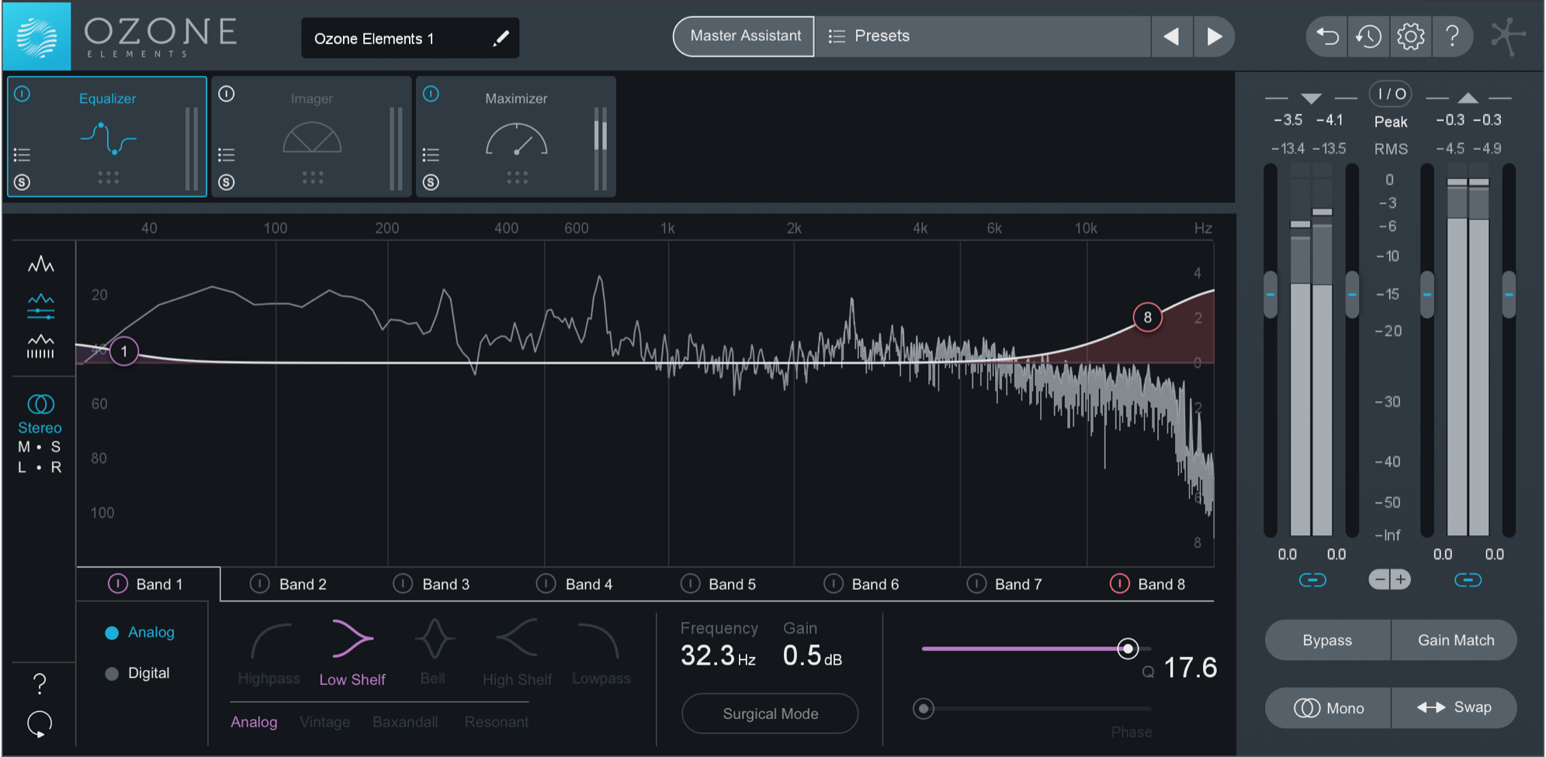
Task: Open help with the top question mark icon
Action: point(1452,36)
